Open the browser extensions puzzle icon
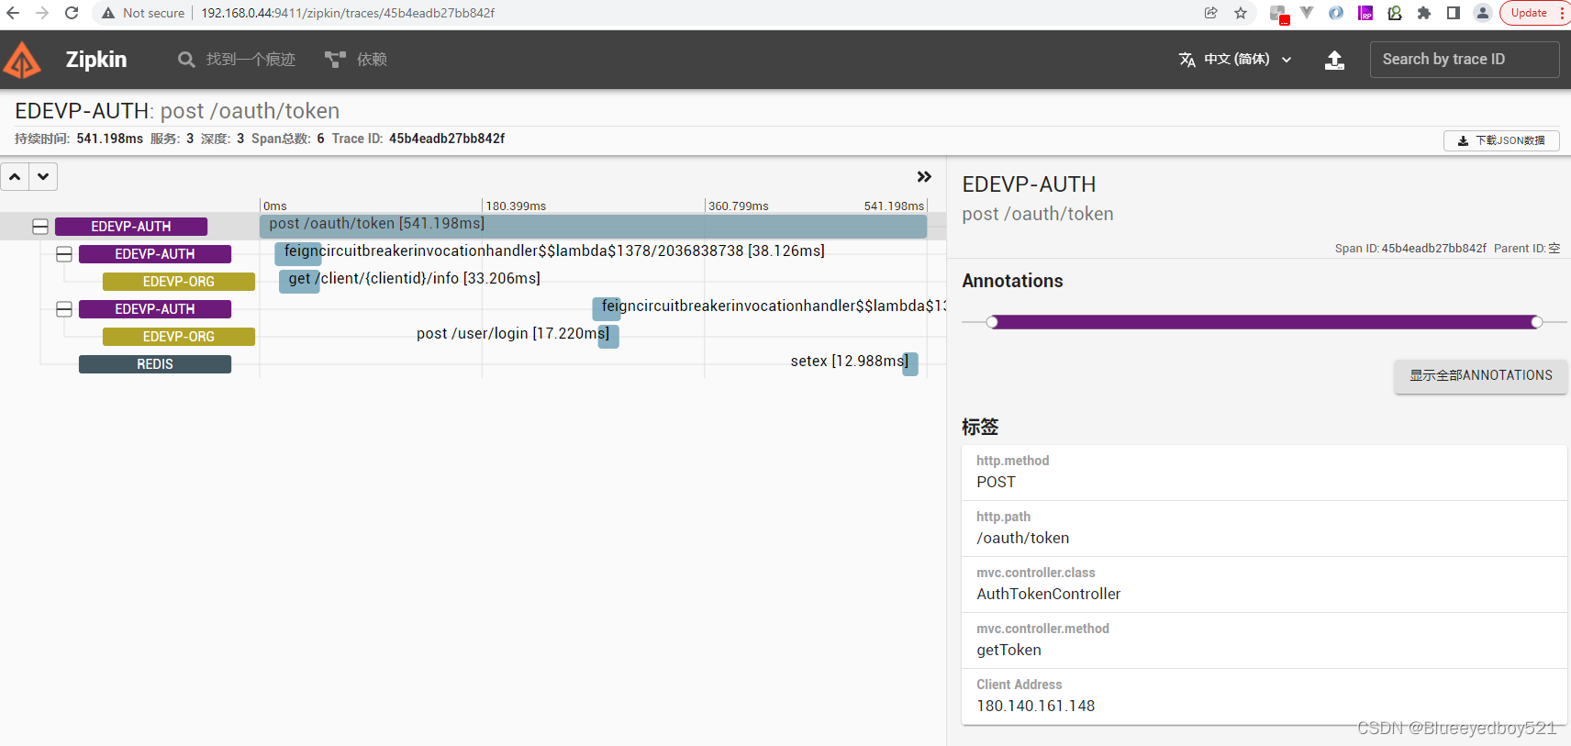 pyautogui.click(x=1424, y=13)
